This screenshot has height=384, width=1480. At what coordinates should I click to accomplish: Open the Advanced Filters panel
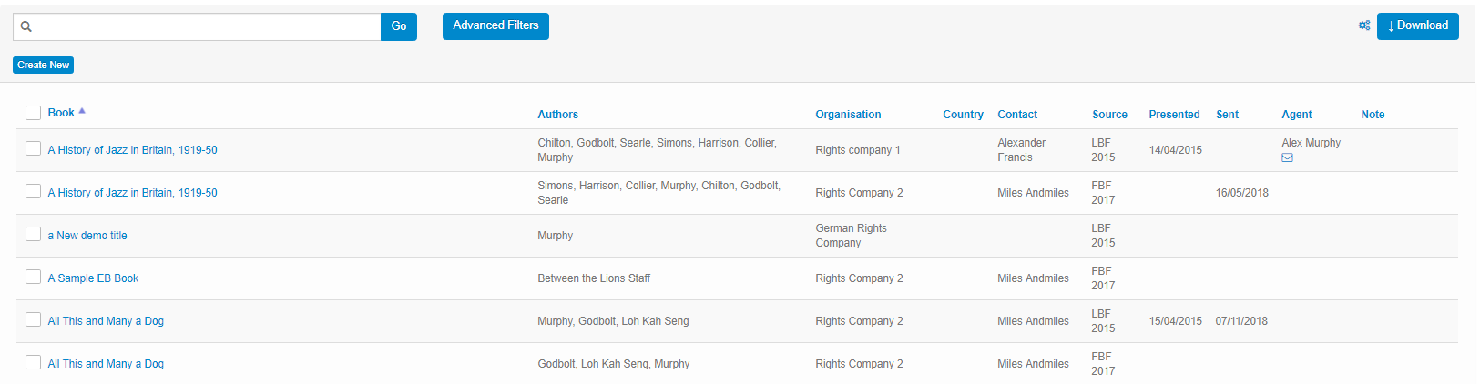point(495,25)
